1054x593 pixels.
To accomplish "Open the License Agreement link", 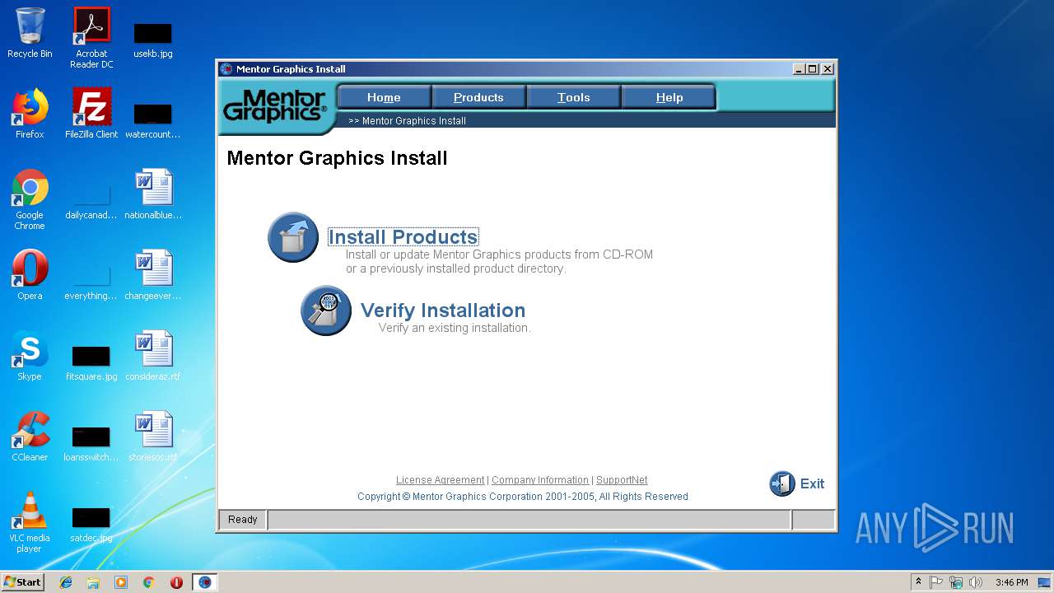I will click(x=440, y=480).
